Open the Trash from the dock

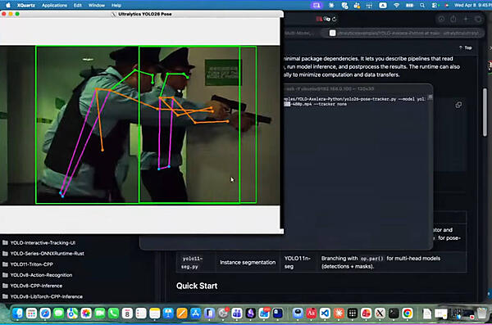481,313
